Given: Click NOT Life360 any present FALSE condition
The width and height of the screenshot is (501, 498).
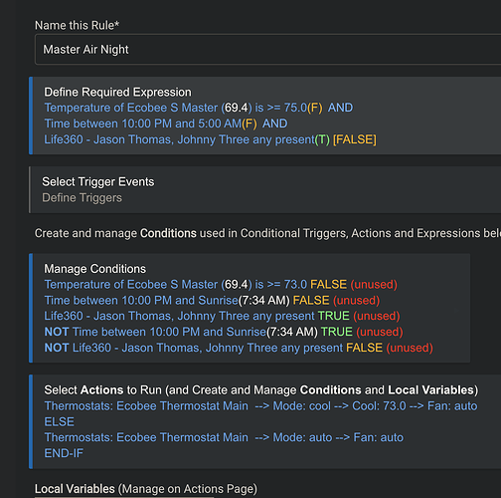Looking at the screenshot, I should (x=239, y=348).
